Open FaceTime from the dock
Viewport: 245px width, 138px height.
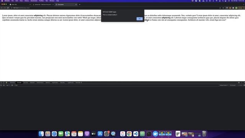[x=61, y=134]
